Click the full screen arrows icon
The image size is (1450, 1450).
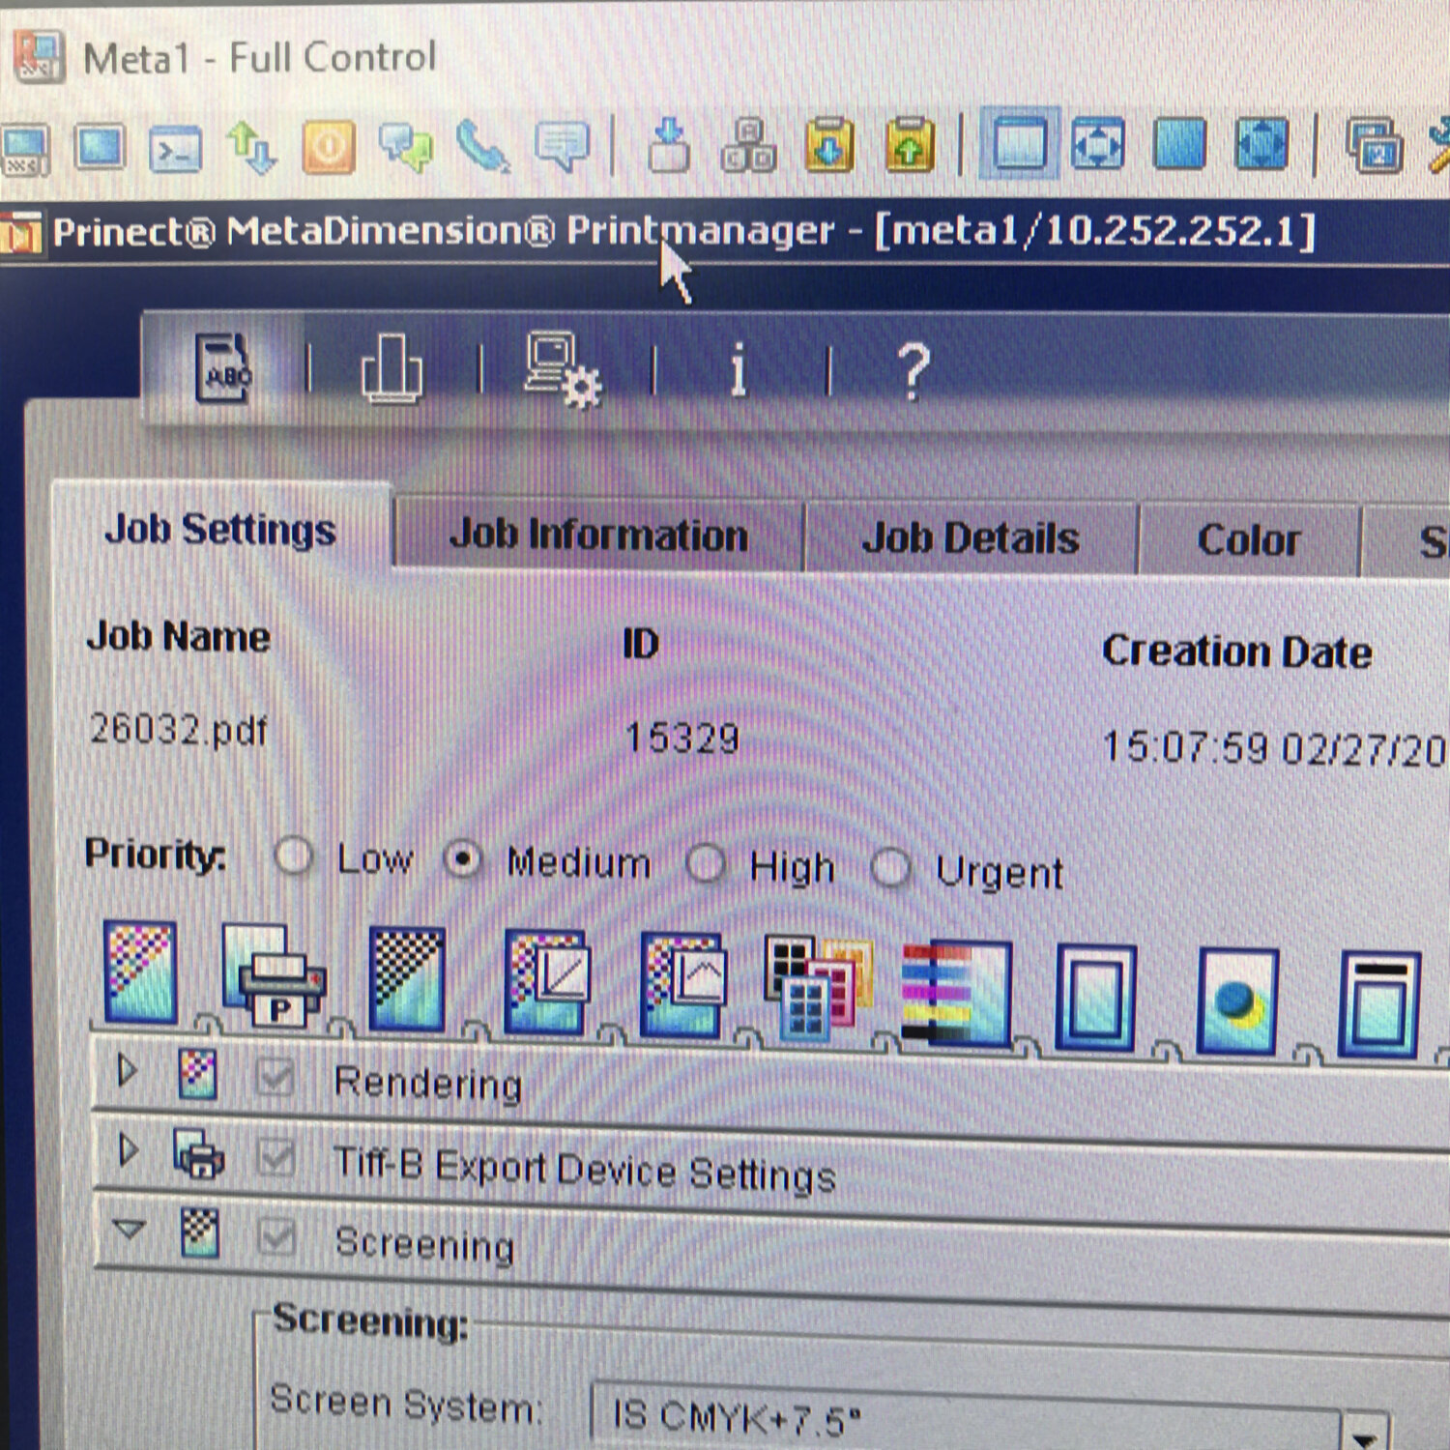tap(1261, 145)
